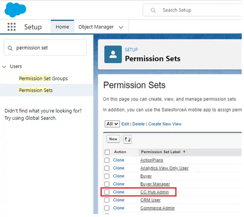This screenshot has height=217, width=244.
Task: Open the ActionPlans permission set
Action: coord(152,160)
